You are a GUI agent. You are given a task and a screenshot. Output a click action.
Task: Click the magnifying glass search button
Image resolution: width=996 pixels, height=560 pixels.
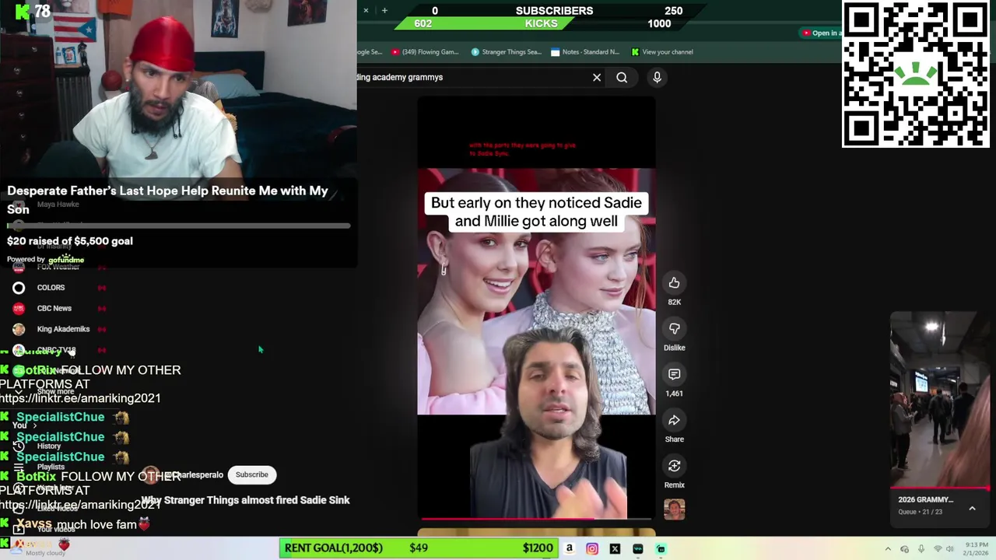622,77
